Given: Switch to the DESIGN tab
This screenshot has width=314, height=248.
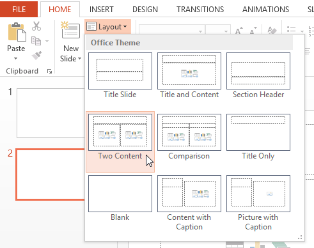Looking at the screenshot, I should point(145,10).
